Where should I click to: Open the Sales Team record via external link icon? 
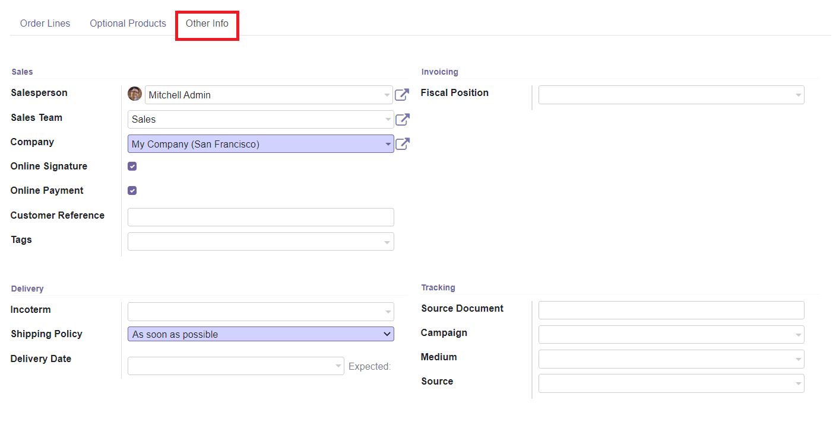[x=402, y=119]
